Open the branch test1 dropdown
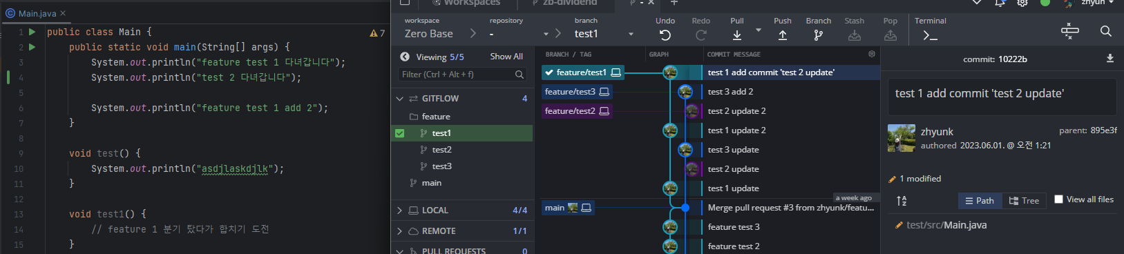Image resolution: width=1124 pixels, height=254 pixels. [631, 34]
